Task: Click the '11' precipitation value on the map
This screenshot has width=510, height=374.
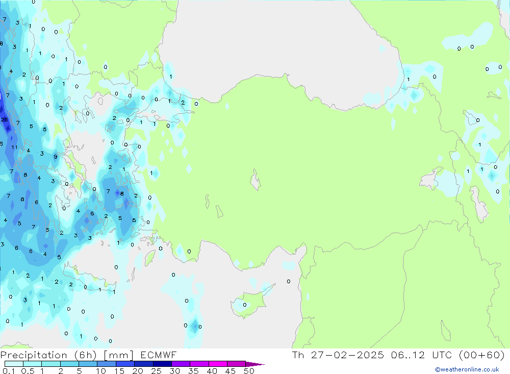Action: tap(15, 147)
